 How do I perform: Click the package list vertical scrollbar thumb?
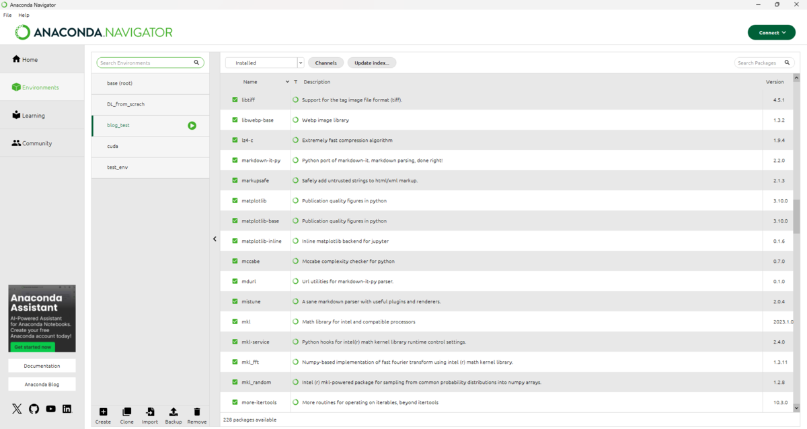coord(796,217)
